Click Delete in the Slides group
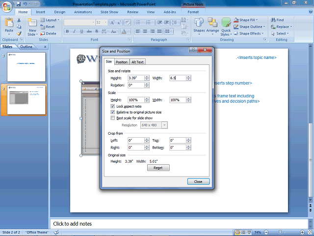The width and height of the screenshot is (314, 236). click(x=48, y=33)
